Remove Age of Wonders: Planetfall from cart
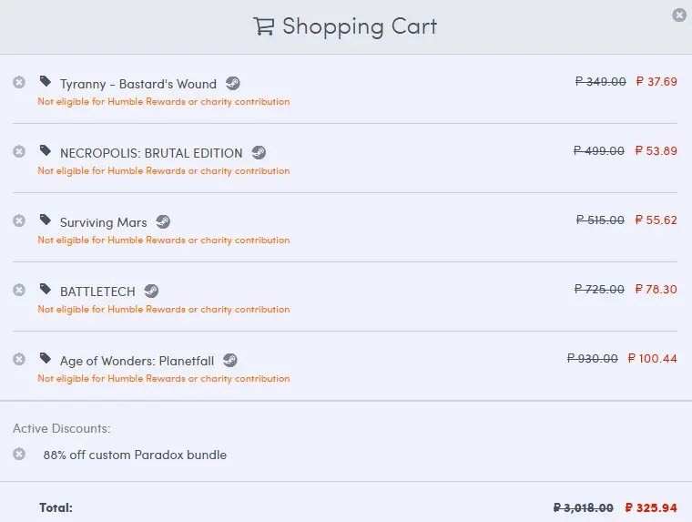Screen dimensions: 692x522 [19, 359]
